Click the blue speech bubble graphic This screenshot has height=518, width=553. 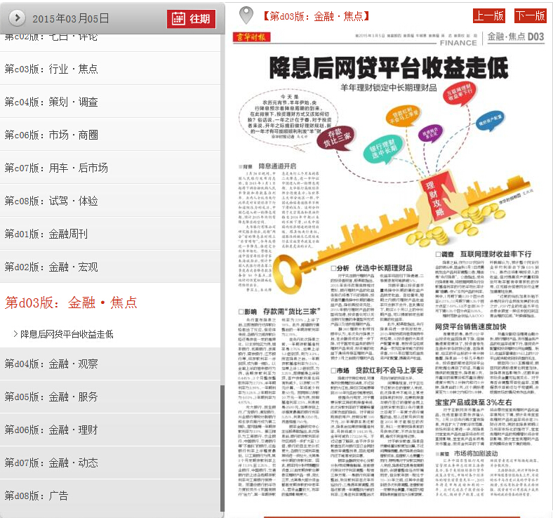[491, 121]
